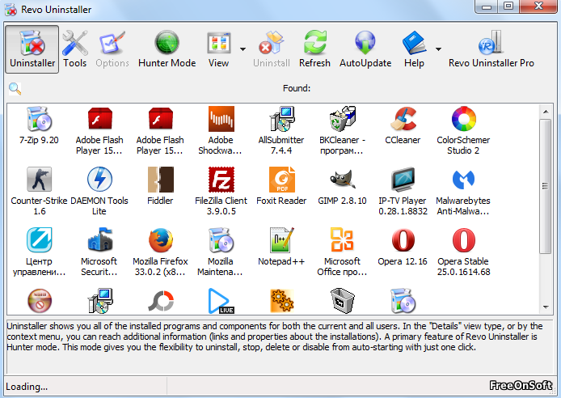Select the 7-Zip 9.20 program
Screen dimensions: 561x398
click(39, 125)
